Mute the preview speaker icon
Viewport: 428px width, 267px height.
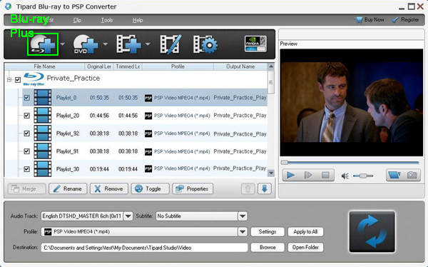[345, 176]
